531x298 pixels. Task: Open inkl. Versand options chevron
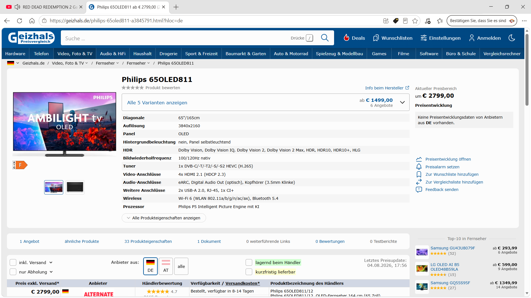coord(51,262)
